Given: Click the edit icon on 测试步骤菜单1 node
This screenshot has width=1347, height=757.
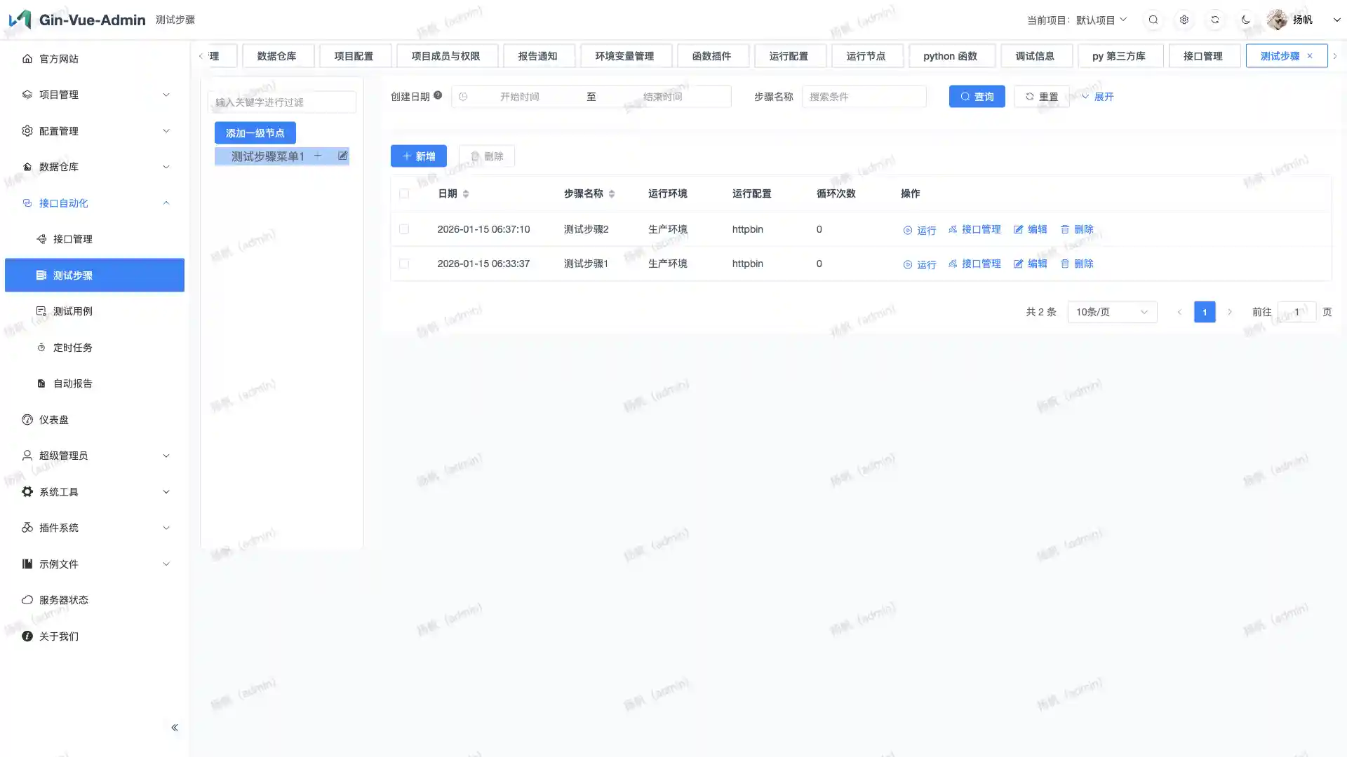Looking at the screenshot, I should pyautogui.click(x=342, y=156).
